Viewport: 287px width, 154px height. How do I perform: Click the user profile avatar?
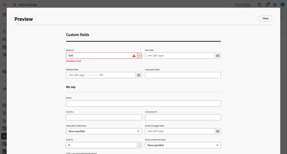[x=283, y=5]
